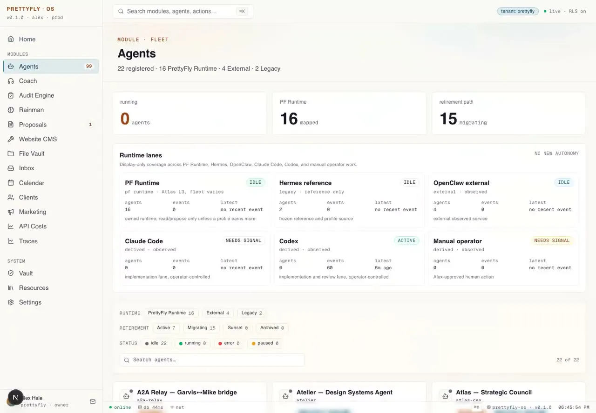The width and height of the screenshot is (596, 413).
Task: Click the tenant: prettyfly badge
Action: 518,11
